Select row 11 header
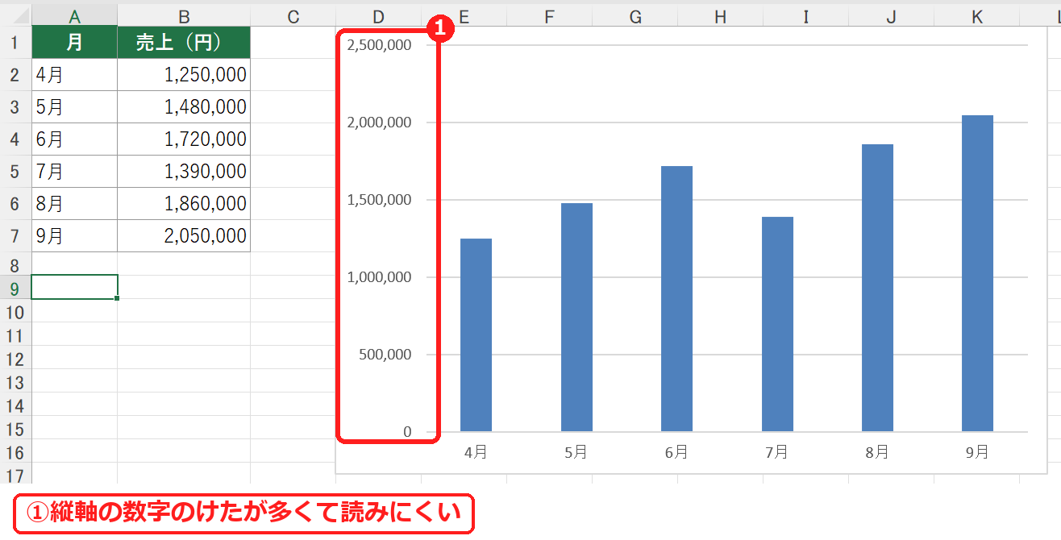 pyautogui.click(x=15, y=334)
